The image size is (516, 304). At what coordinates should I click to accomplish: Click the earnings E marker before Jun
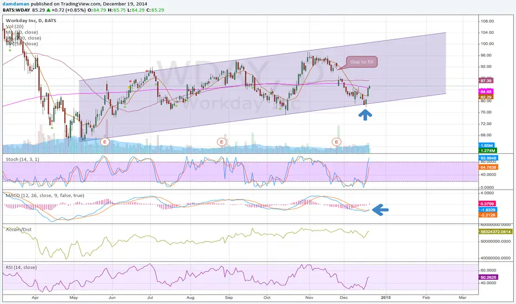105,142
